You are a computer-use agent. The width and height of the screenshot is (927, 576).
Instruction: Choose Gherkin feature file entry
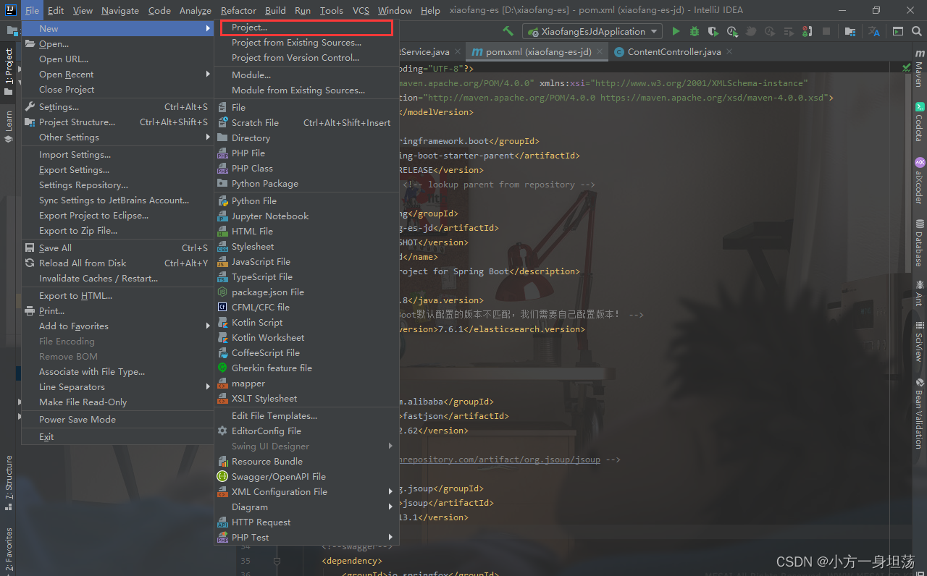tap(306, 368)
